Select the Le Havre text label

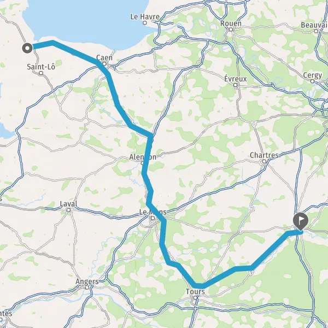coord(145,16)
